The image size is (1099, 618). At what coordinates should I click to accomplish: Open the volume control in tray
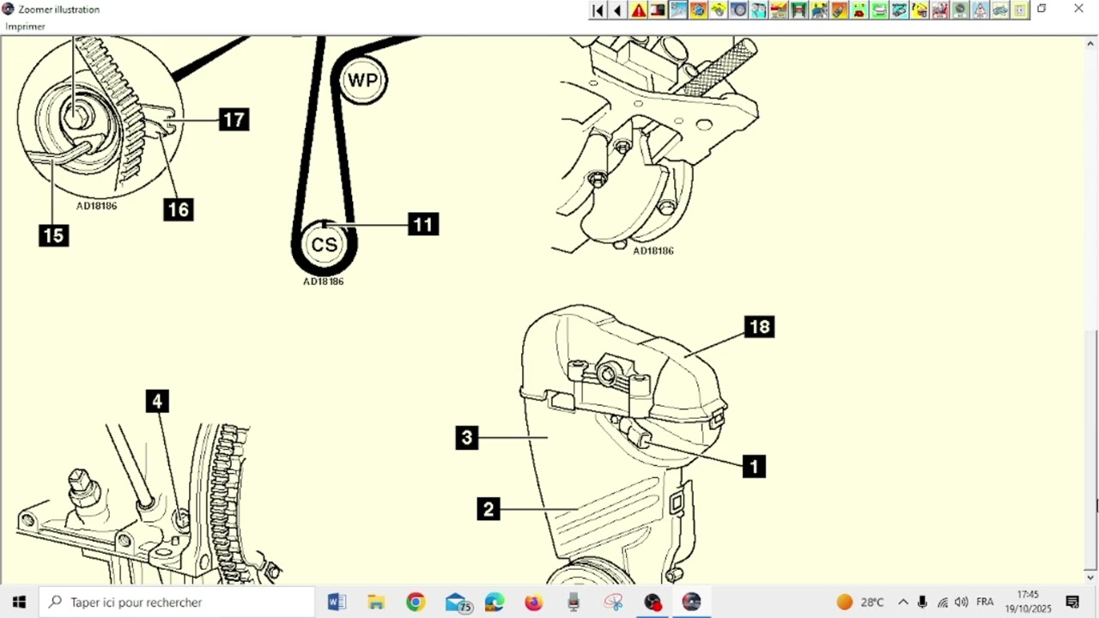click(x=962, y=602)
